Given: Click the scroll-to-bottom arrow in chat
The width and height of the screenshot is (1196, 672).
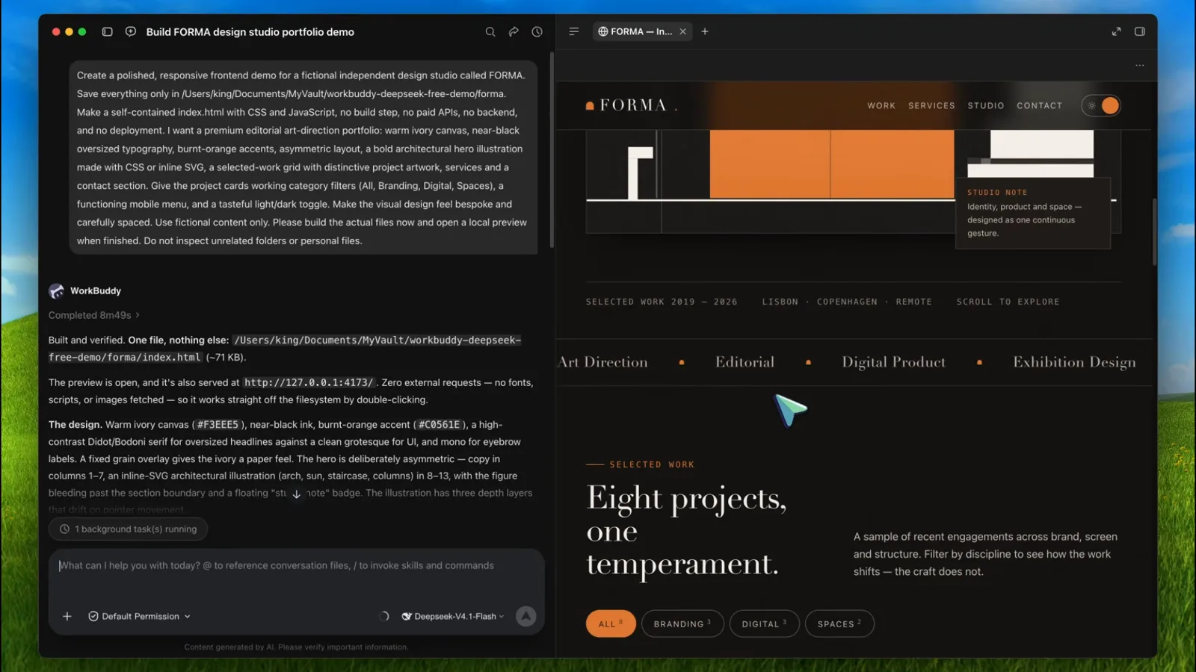Looking at the screenshot, I should coord(297,494).
